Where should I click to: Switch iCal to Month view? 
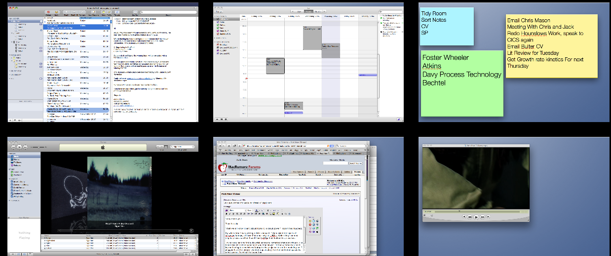click(318, 11)
